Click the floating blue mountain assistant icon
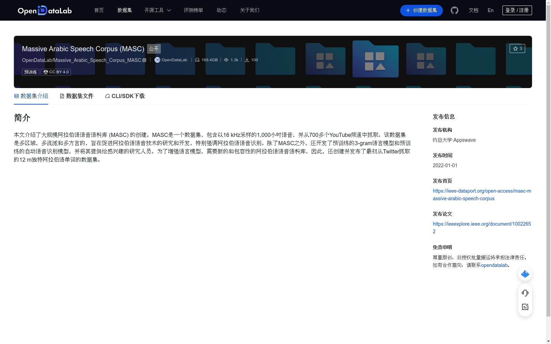The height and width of the screenshot is (344, 551). pyautogui.click(x=525, y=274)
